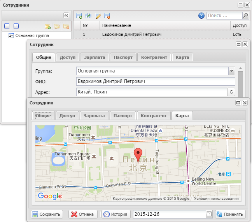Screen dimensions: 252x222
Task: Click the Google logo on map
Action: point(50,196)
